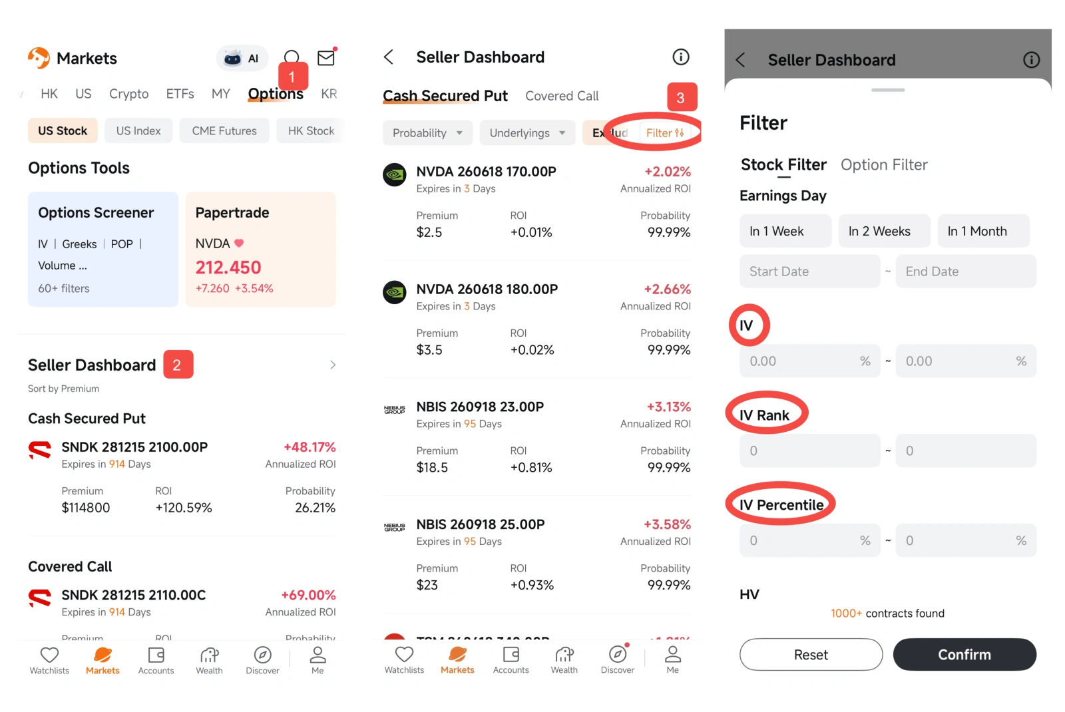The height and width of the screenshot is (712, 1065).
Task: Open the Filter options control
Action: (665, 133)
